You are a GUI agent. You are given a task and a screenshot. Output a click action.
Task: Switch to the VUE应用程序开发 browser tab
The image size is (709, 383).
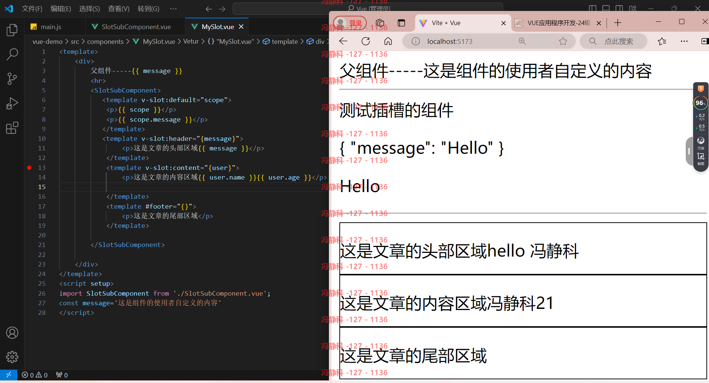[559, 23]
